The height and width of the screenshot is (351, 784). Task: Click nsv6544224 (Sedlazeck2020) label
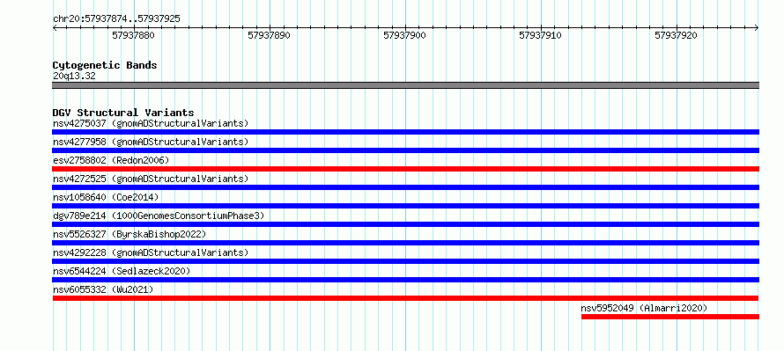click(x=122, y=271)
